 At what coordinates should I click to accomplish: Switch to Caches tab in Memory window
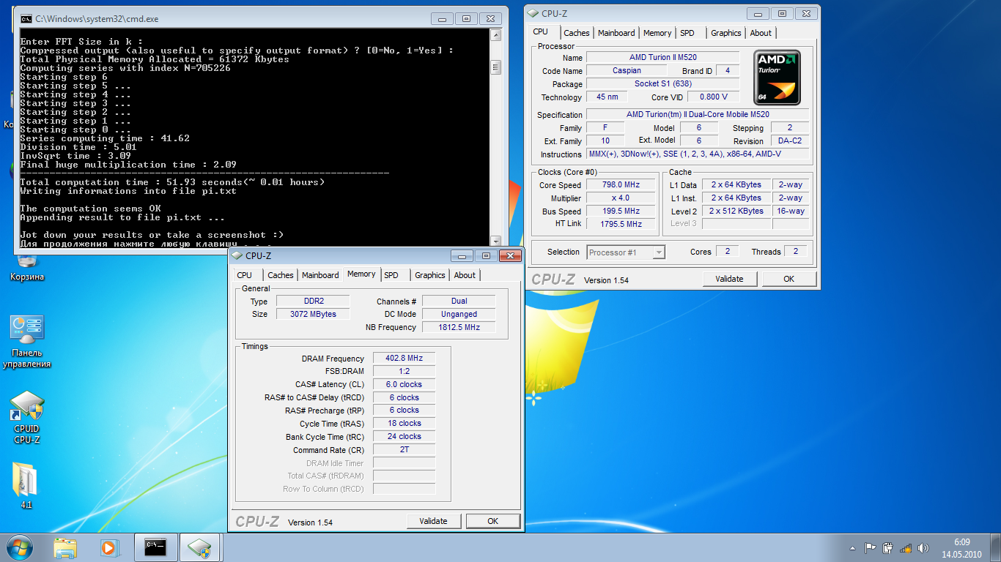pyautogui.click(x=281, y=275)
